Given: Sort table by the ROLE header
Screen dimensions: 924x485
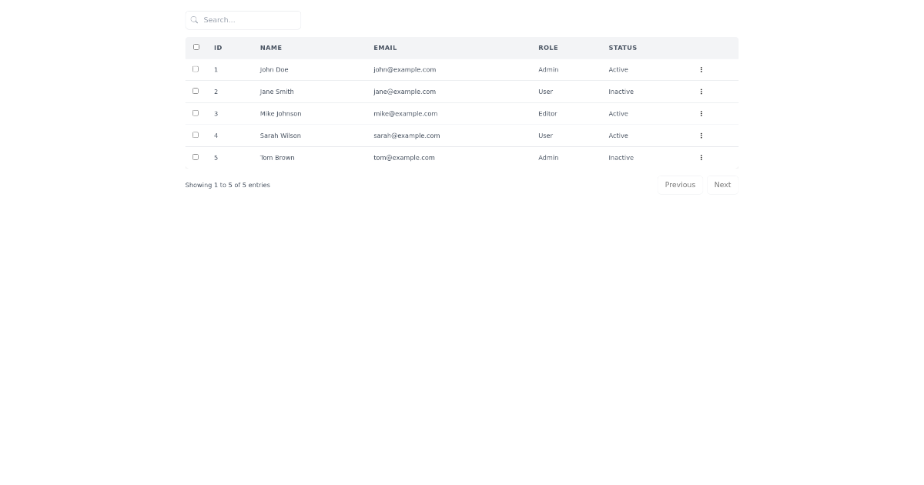Looking at the screenshot, I should tap(547, 48).
